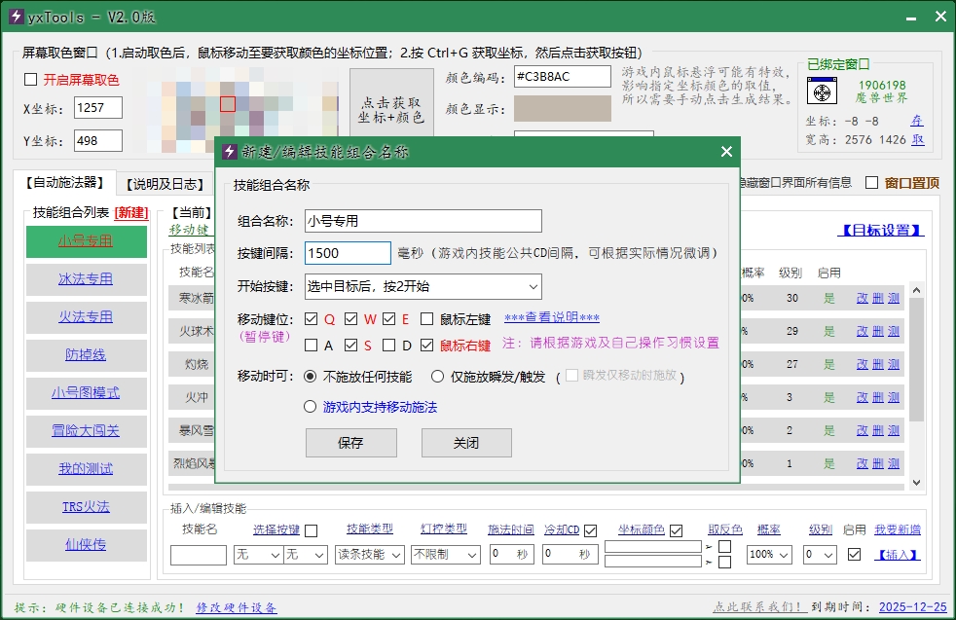Click 存 to save bound window position

916,121
